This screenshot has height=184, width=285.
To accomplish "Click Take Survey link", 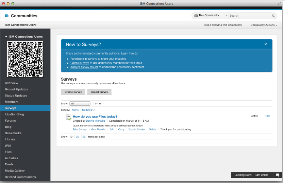I will point(80,129).
